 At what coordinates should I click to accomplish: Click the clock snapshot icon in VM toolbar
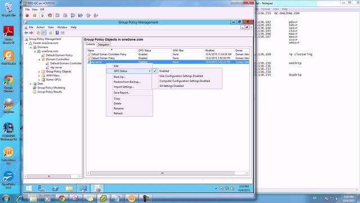tap(57, 15)
